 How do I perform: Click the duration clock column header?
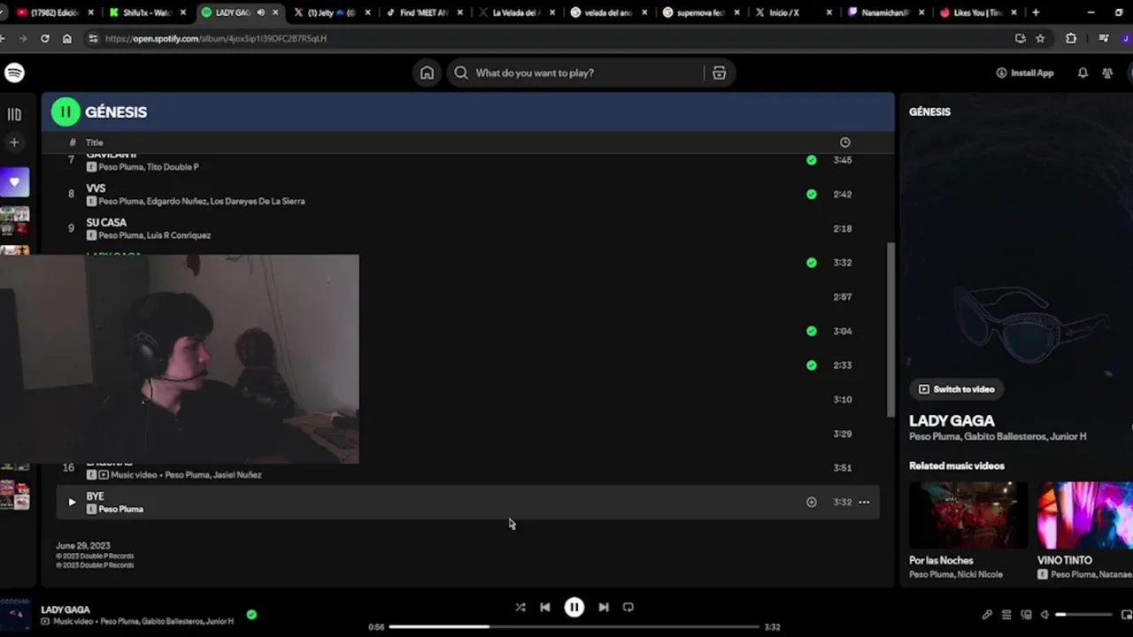click(x=844, y=142)
